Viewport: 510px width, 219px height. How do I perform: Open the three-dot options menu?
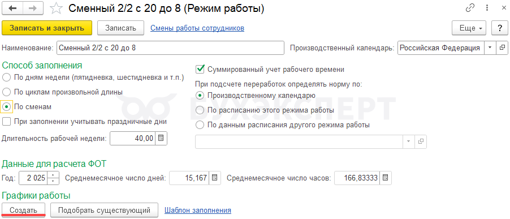[x=487, y=8]
